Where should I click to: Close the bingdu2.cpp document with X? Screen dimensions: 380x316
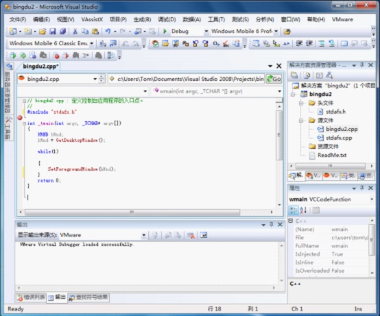click(x=279, y=66)
